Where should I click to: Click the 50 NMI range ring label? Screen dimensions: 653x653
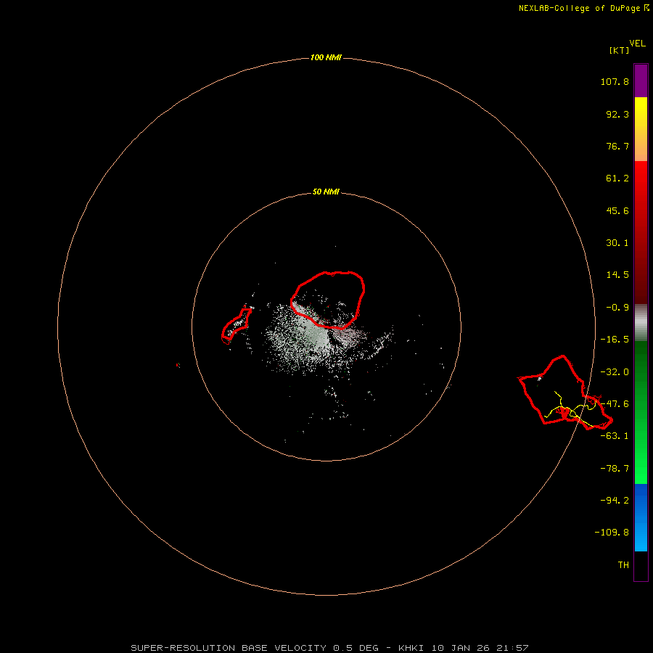coord(326,192)
